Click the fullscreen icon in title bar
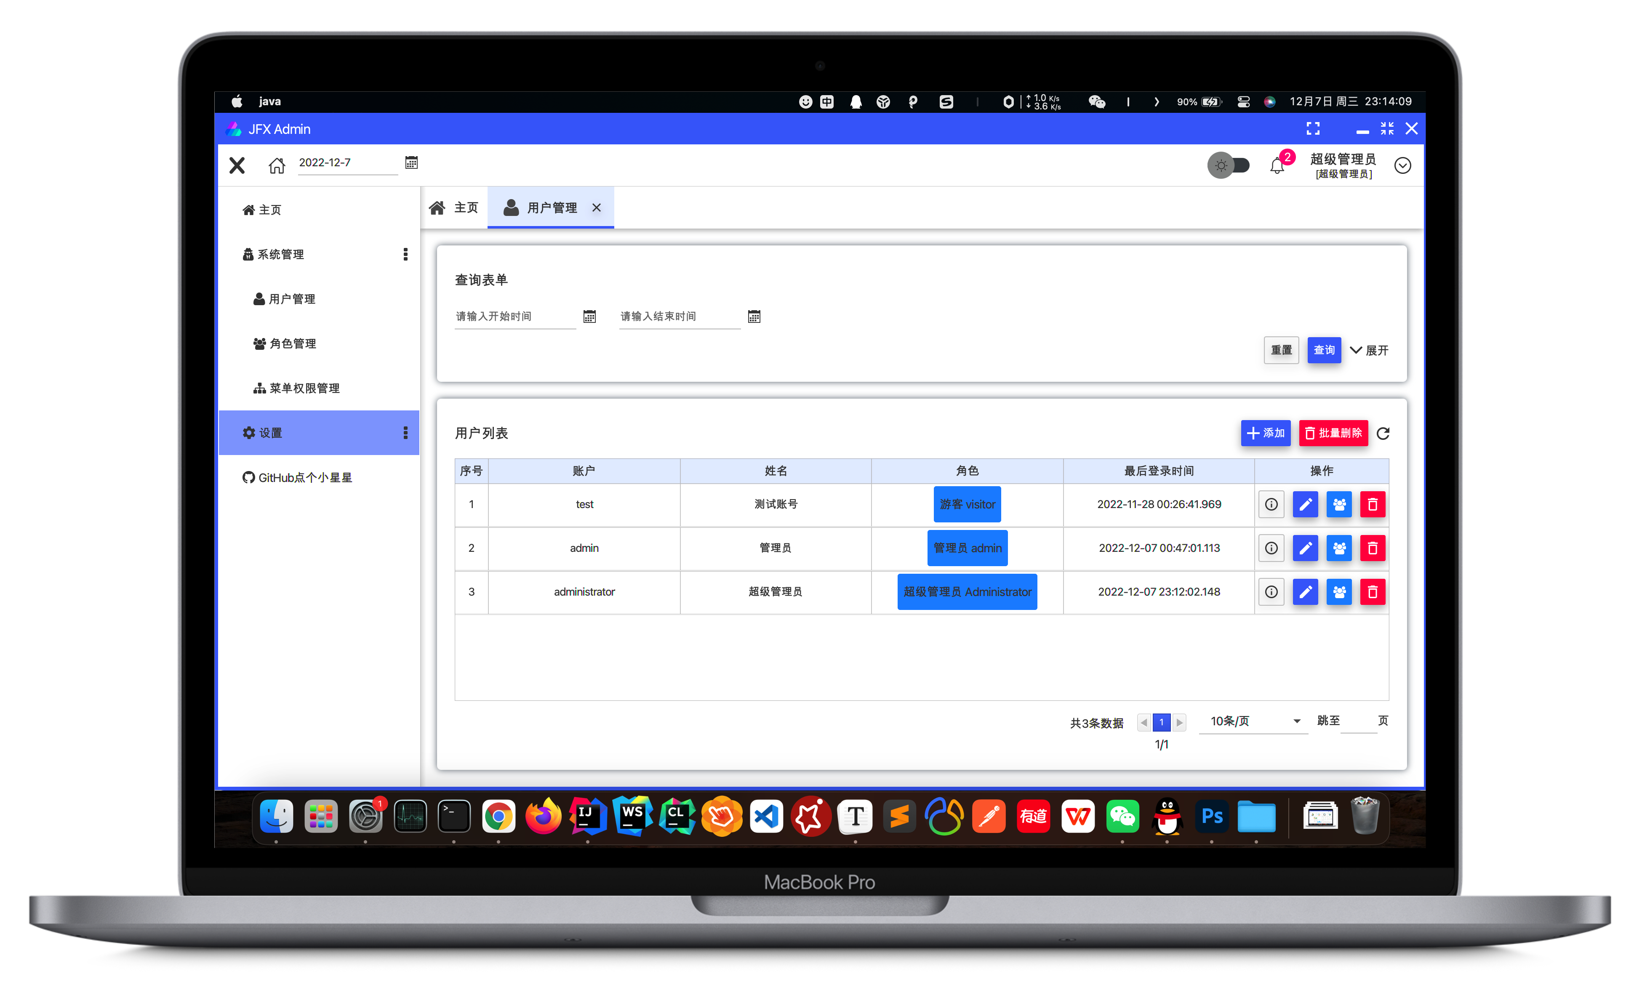 pos(1313,129)
